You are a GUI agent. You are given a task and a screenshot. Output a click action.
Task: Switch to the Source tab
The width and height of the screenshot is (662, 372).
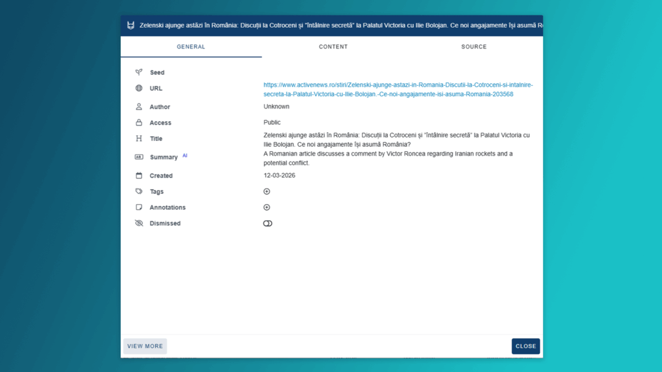pyautogui.click(x=474, y=47)
